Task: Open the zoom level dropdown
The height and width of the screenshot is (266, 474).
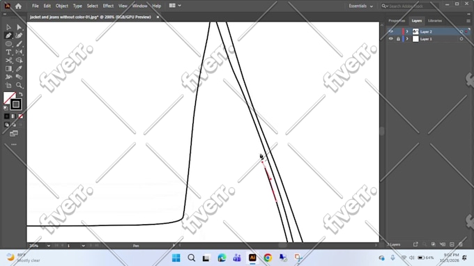Action: [x=49, y=246]
